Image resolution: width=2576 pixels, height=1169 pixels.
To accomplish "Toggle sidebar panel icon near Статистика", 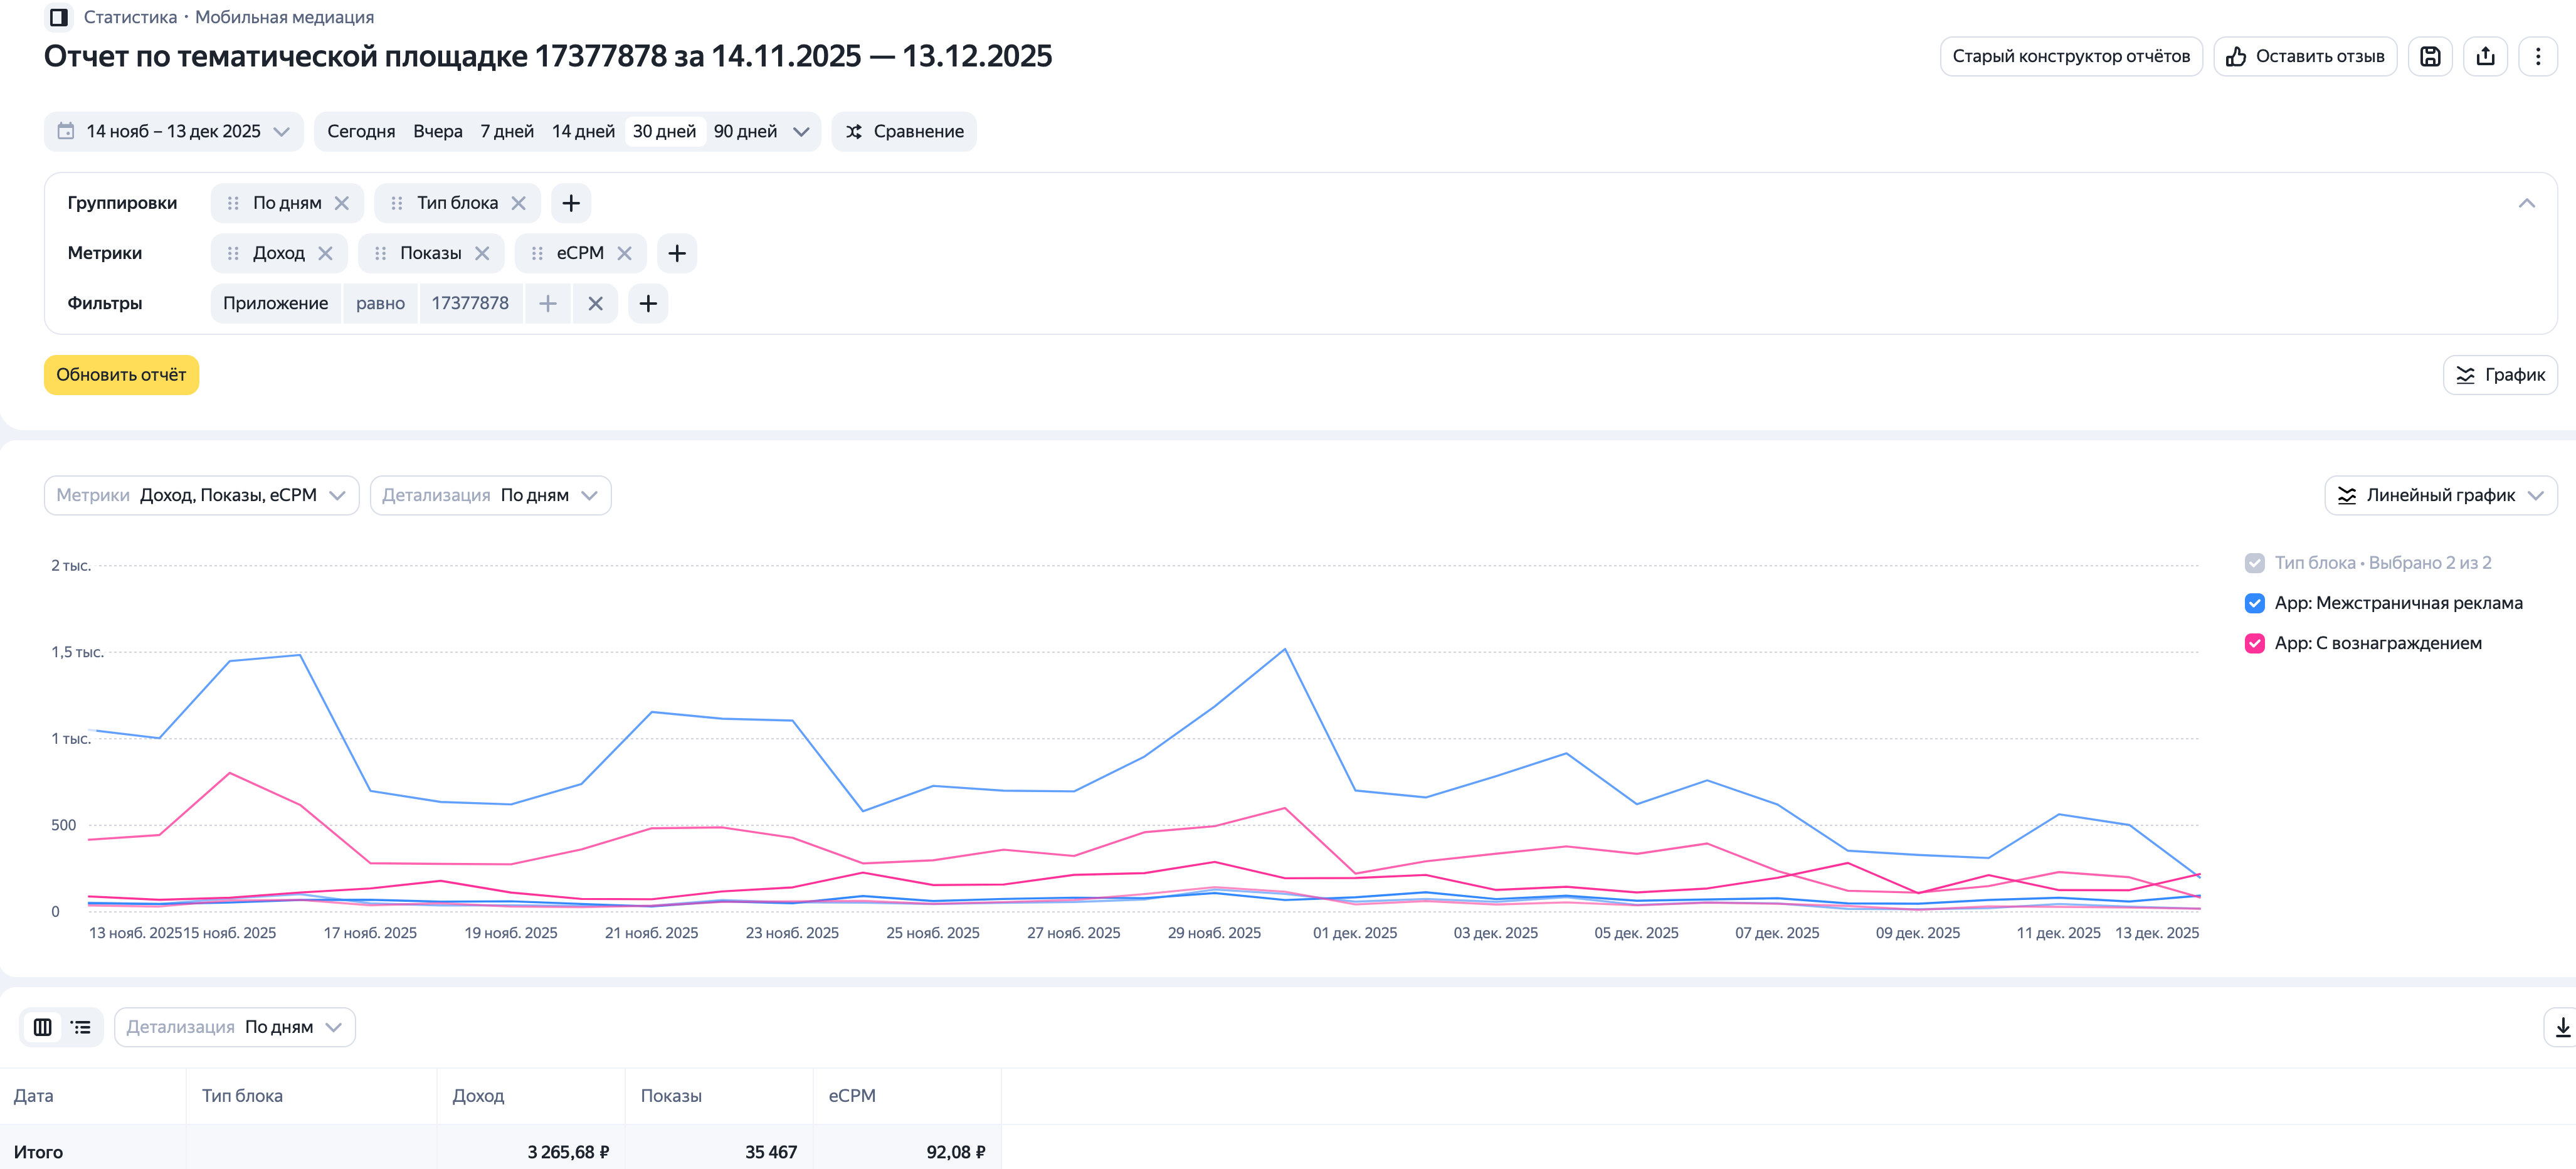I will point(59,17).
